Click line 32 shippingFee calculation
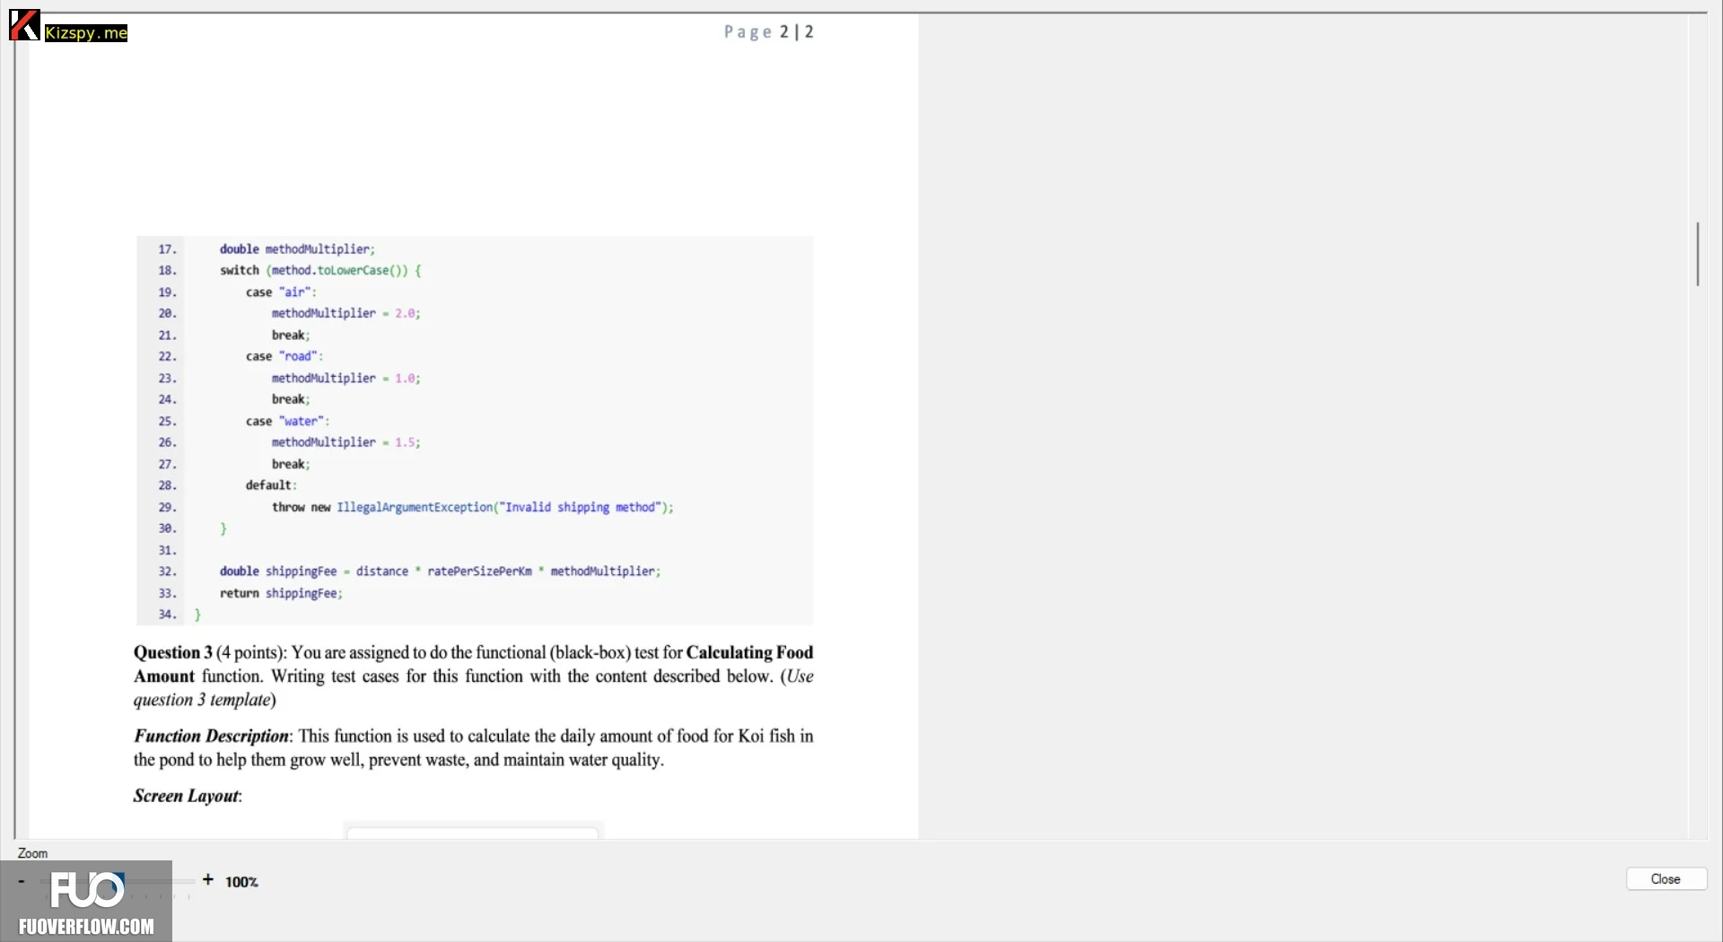 (440, 572)
